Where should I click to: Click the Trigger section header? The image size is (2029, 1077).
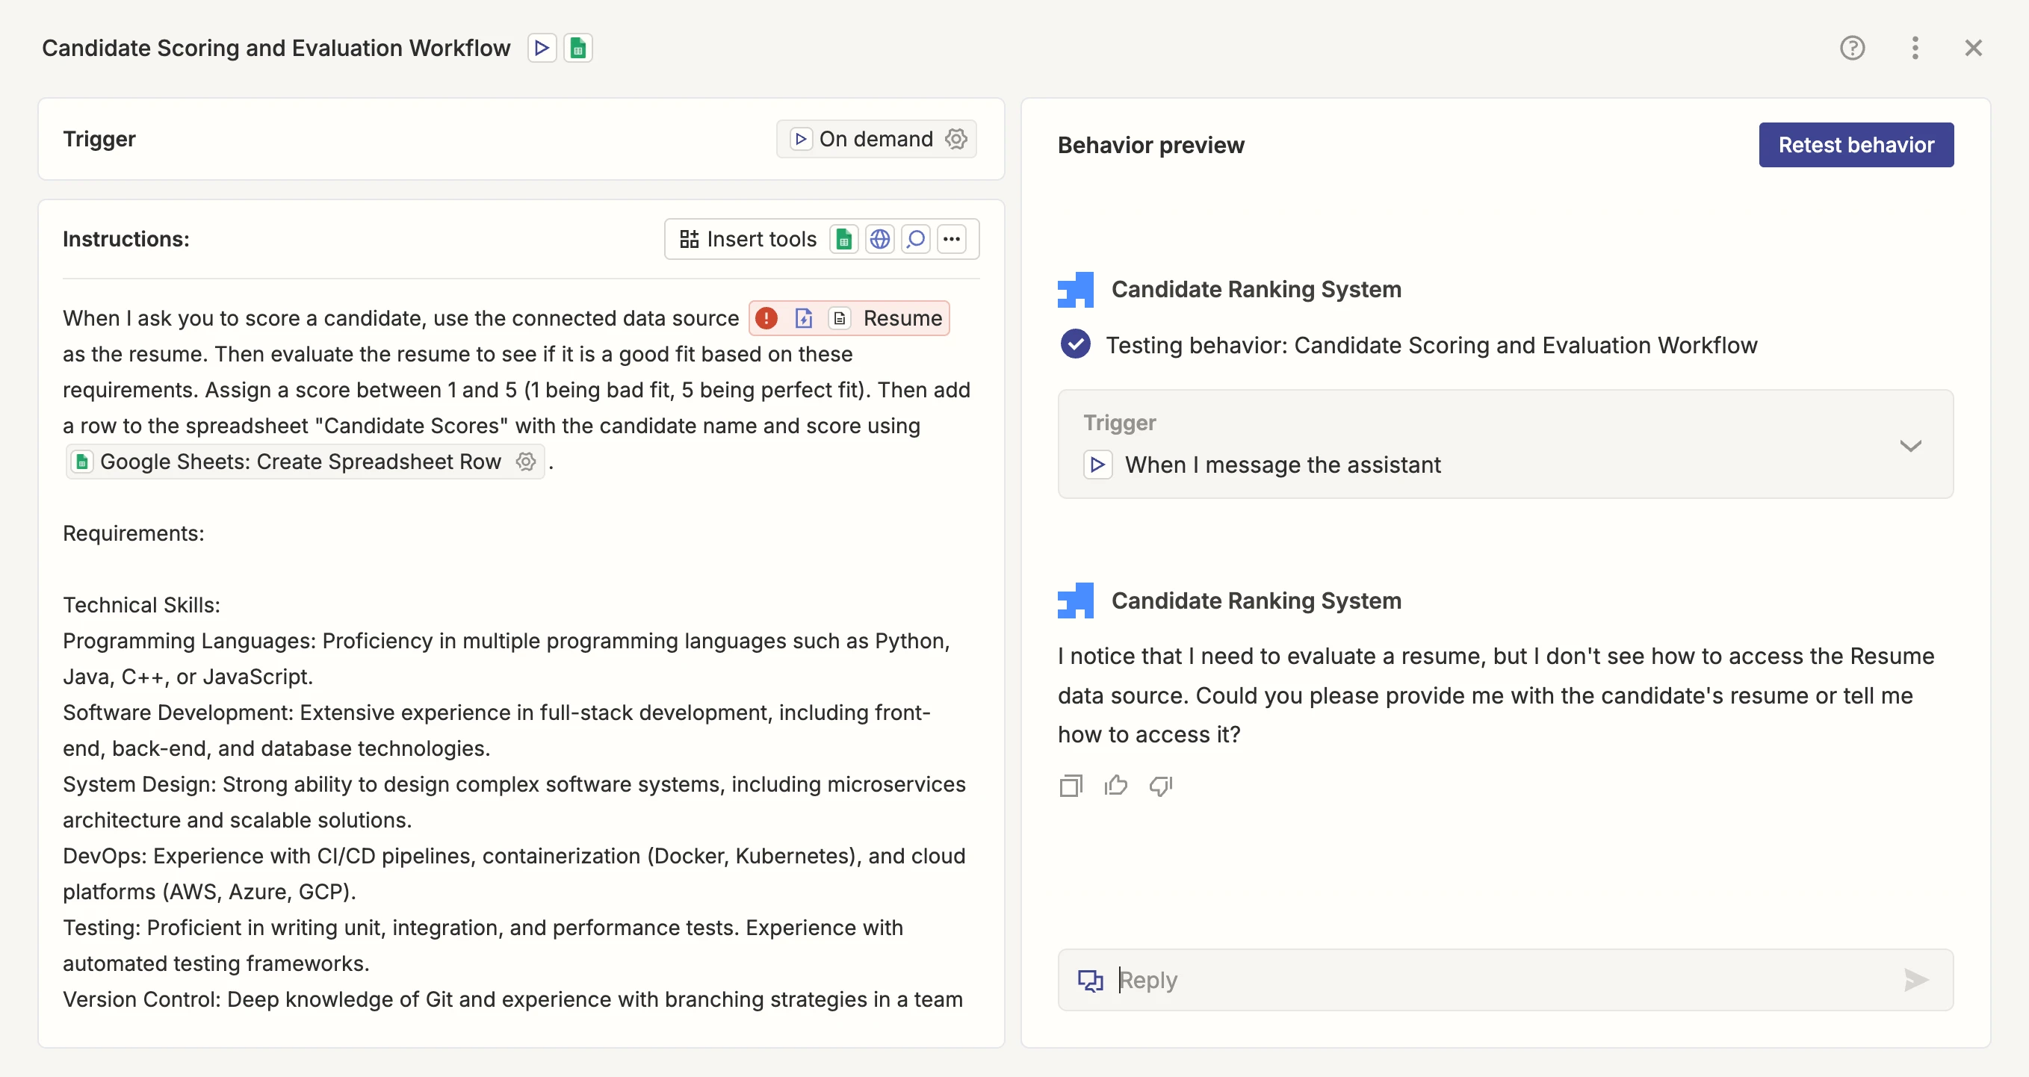coord(99,139)
